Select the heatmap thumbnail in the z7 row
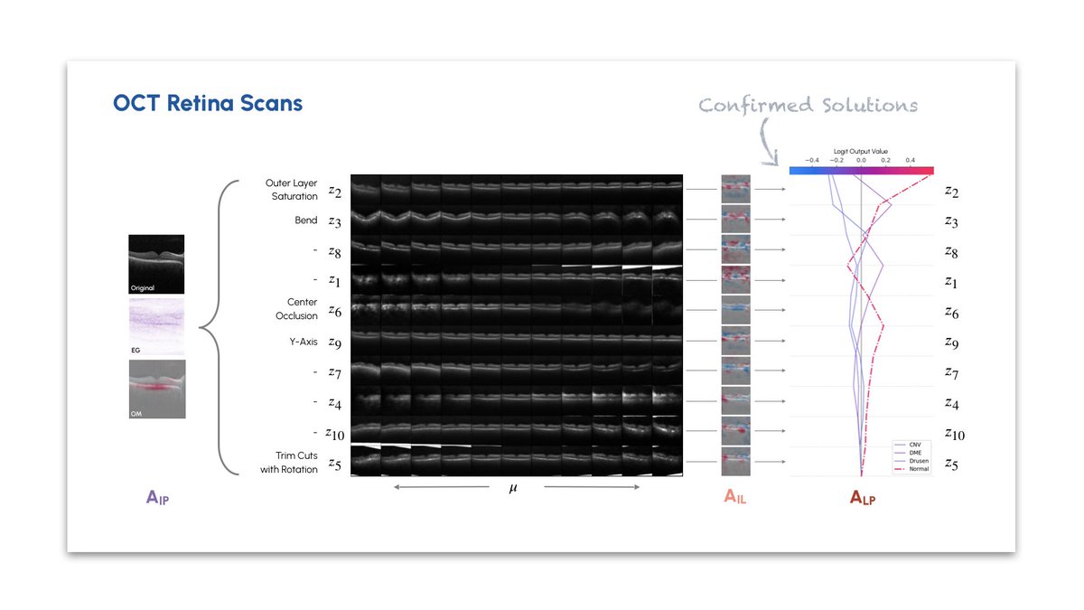The image size is (1084, 610). pyautogui.click(x=736, y=371)
